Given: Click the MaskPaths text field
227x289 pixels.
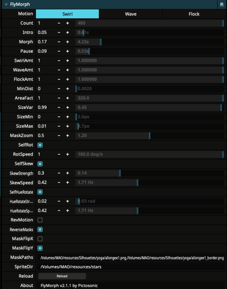Looking at the screenshot, I should [x=131, y=258].
